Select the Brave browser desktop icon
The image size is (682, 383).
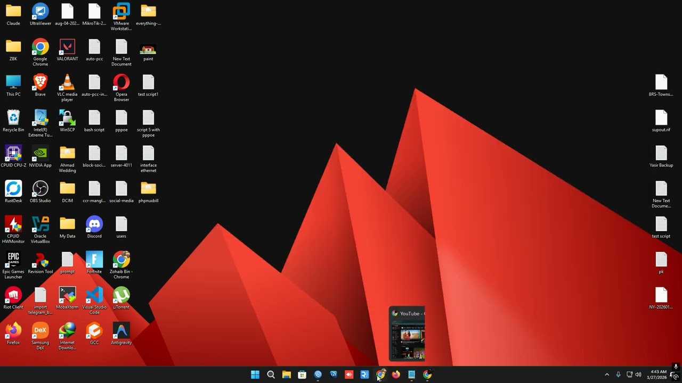click(40, 86)
